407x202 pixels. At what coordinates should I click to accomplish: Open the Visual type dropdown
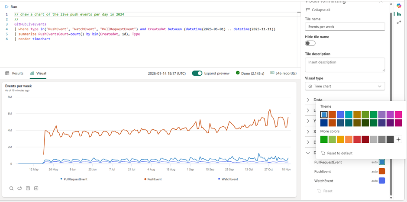[345, 86]
